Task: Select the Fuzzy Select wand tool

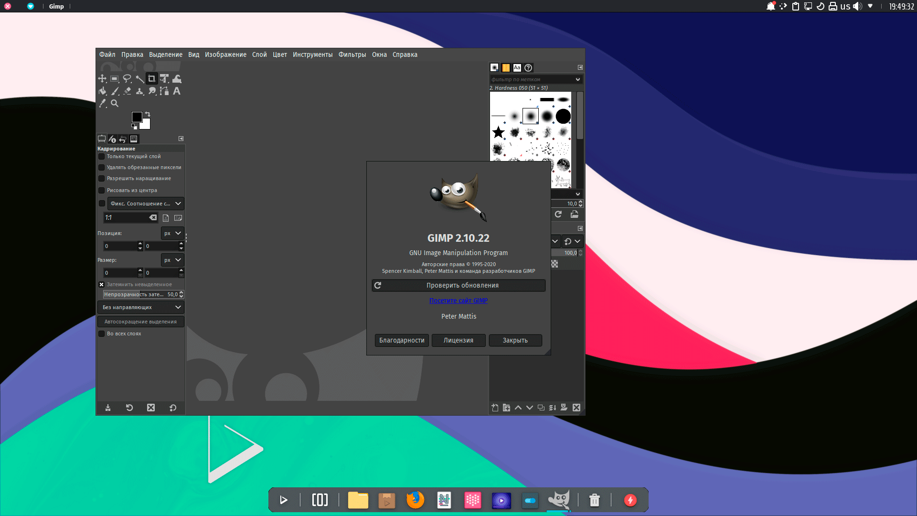Action: pyautogui.click(x=139, y=79)
